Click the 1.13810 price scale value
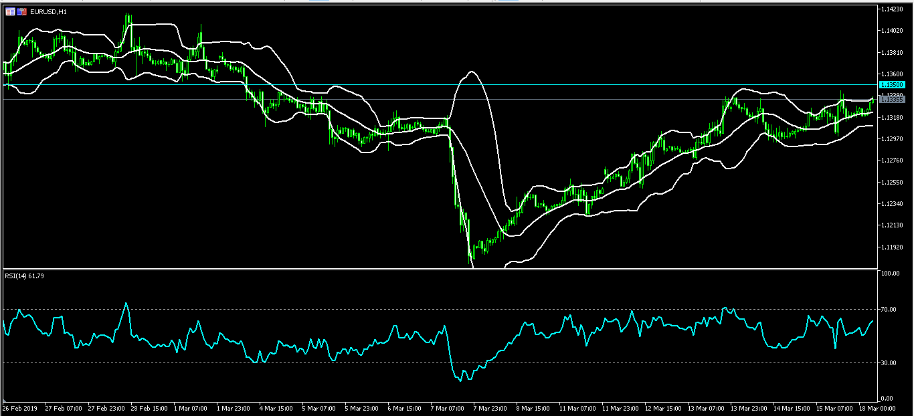This screenshot has height=416, width=914. pyautogui.click(x=893, y=52)
